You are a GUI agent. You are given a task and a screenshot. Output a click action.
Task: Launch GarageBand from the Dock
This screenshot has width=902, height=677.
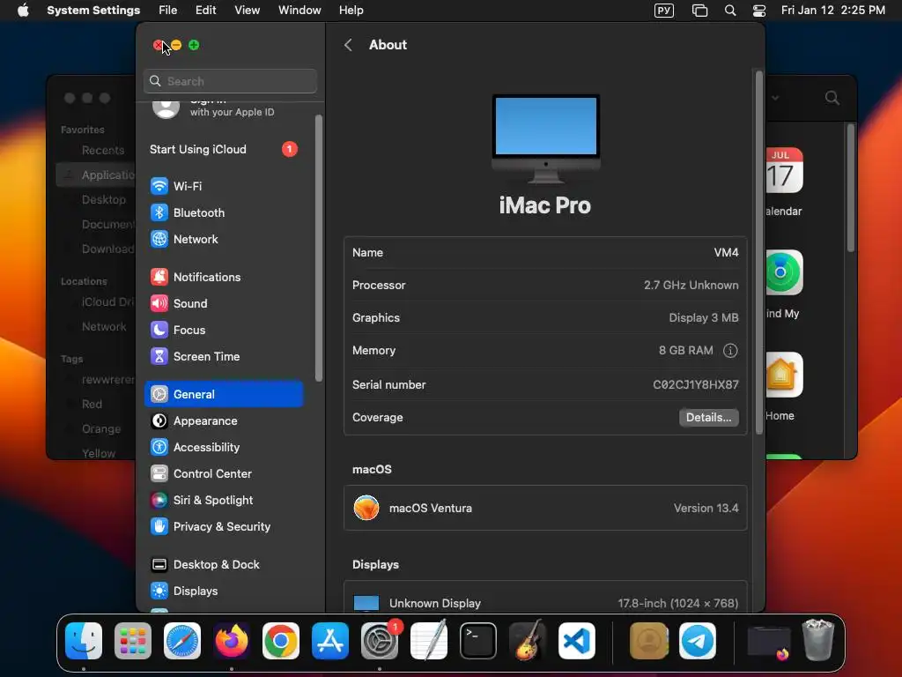tap(528, 641)
